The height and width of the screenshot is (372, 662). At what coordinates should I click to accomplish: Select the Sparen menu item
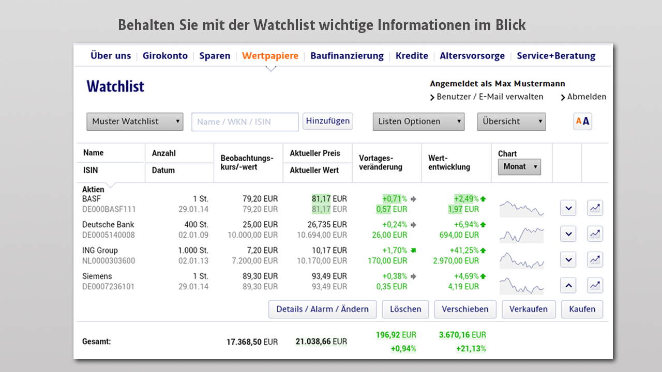pyautogui.click(x=215, y=56)
